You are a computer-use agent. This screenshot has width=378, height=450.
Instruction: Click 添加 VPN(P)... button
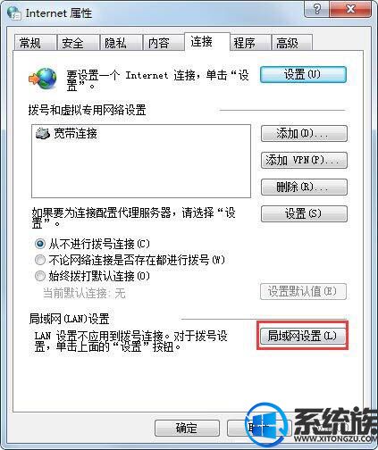(304, 160)
